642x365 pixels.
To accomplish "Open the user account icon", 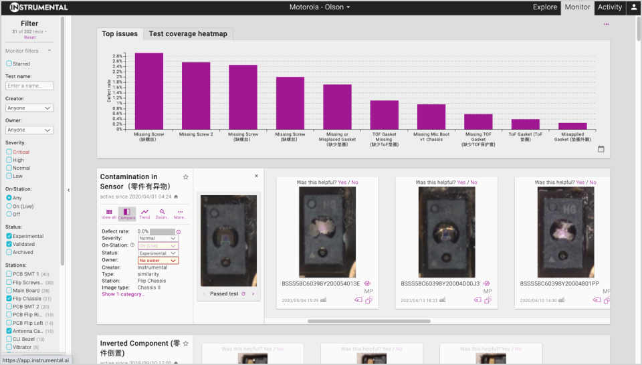I will click(633, 7).
